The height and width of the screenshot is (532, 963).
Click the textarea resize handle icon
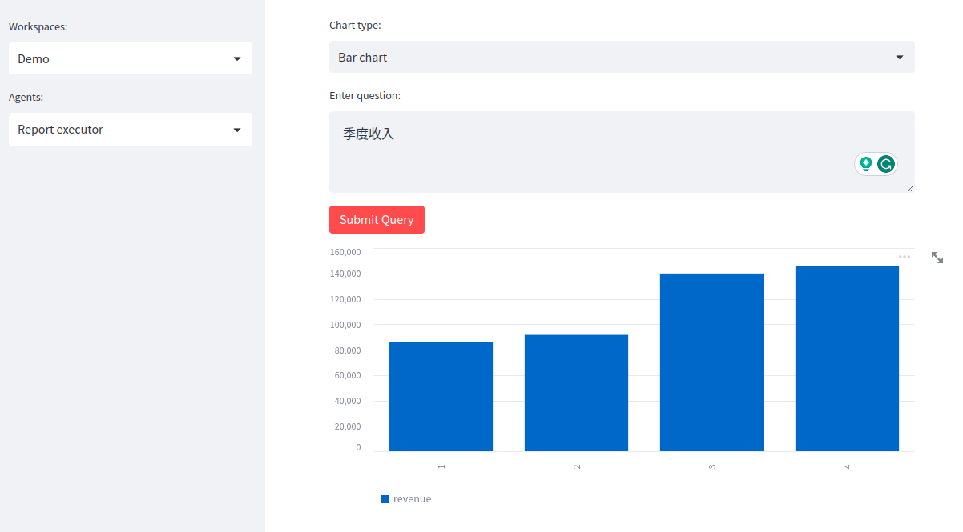pyautogui.click(x=911, y=188)
